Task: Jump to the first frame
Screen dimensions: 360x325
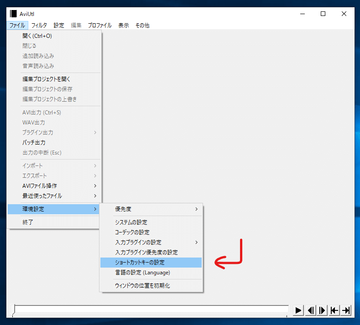Action: [334, 310]
